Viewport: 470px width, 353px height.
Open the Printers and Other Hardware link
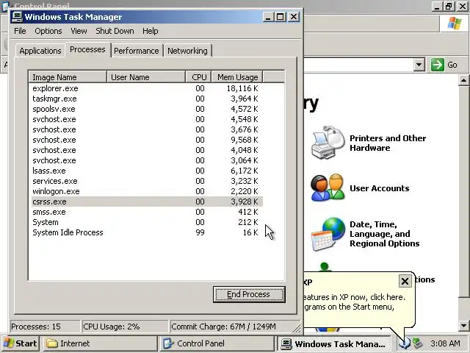[388, 143]
